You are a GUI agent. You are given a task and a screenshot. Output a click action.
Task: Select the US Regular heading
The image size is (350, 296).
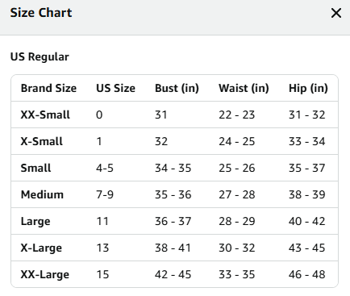pos(40,57)
